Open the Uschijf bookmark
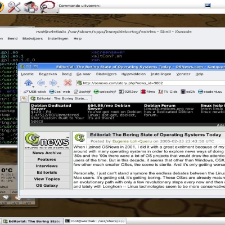Screen dimensions: 225x225 click(x=82, y=92)
